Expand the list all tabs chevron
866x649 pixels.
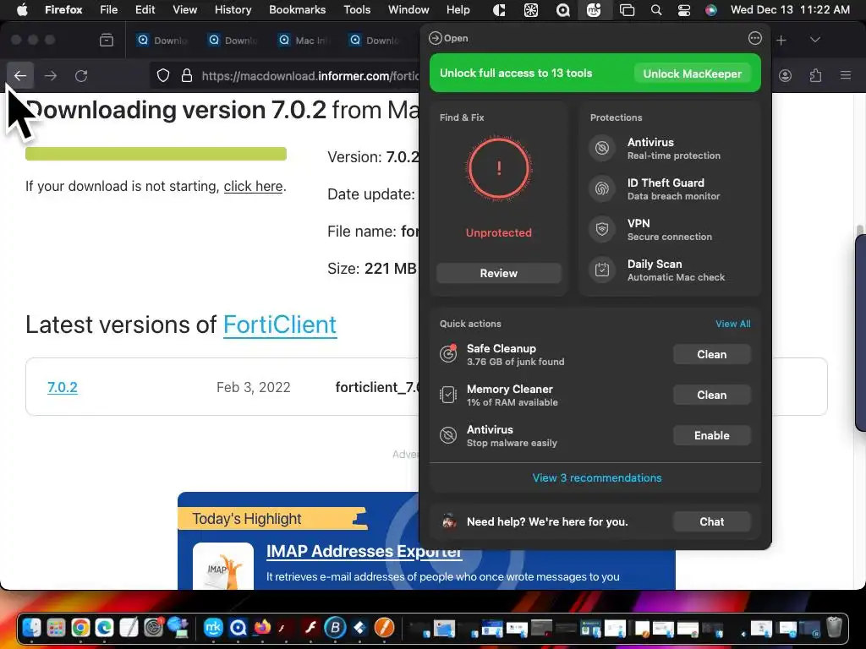coord(815,40)
